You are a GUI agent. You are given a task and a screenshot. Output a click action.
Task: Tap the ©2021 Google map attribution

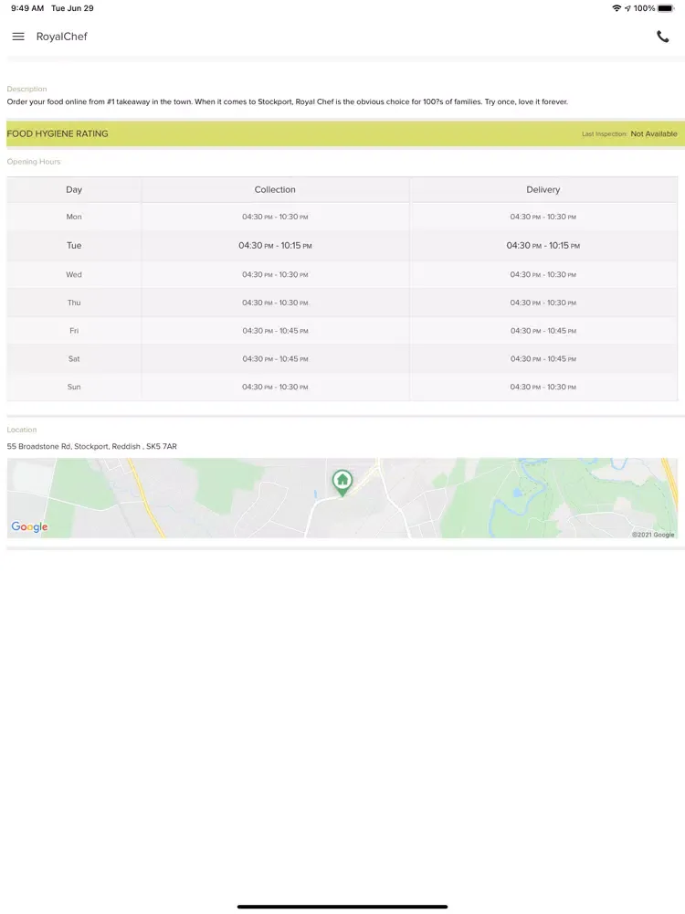tap(653, 535)
